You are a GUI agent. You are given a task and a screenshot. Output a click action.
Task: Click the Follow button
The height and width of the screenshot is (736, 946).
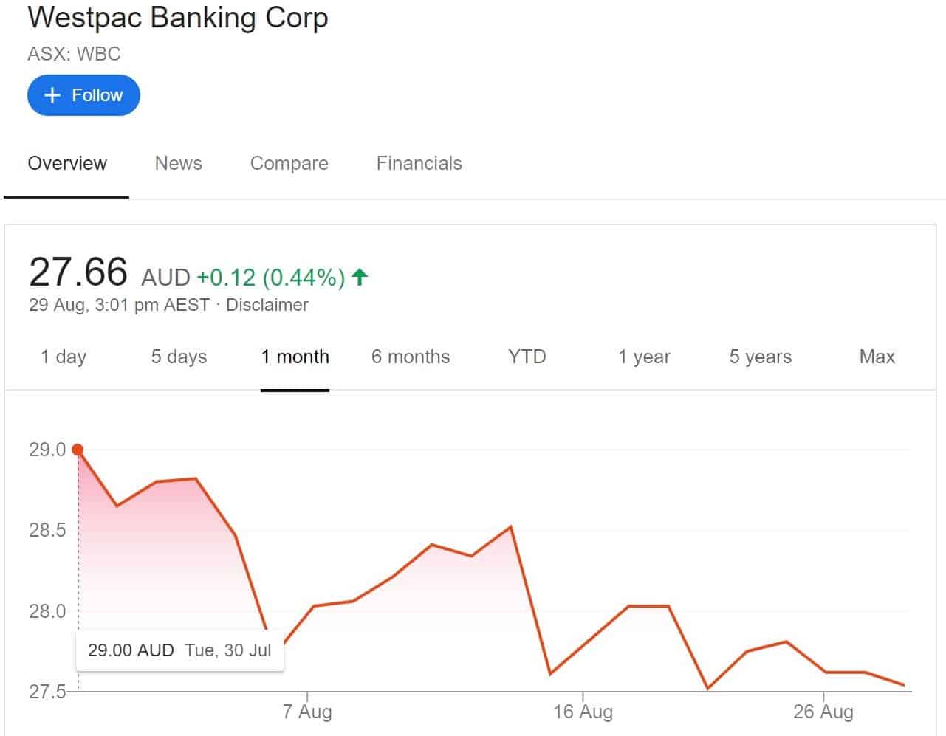click(83, 95)
